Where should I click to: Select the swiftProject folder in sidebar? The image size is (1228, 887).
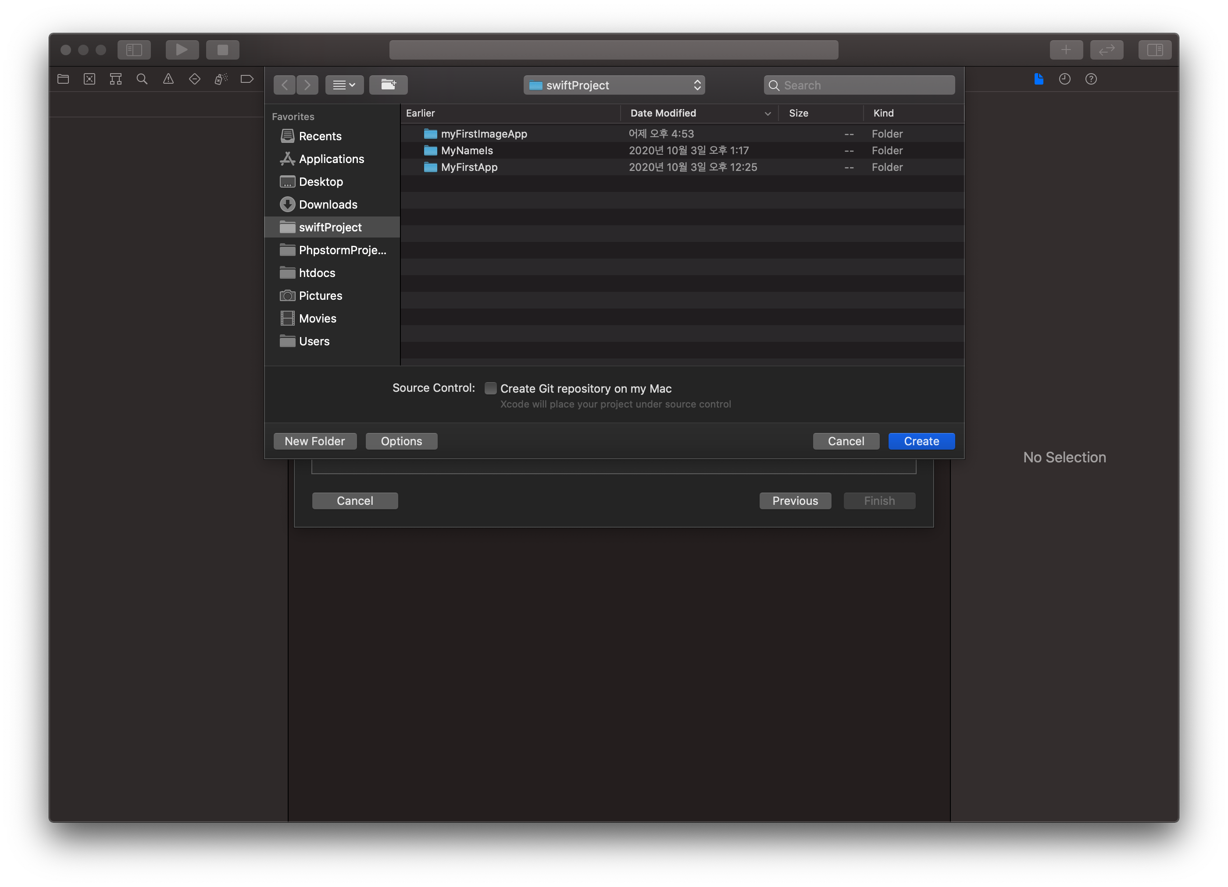tap(330, 227)
